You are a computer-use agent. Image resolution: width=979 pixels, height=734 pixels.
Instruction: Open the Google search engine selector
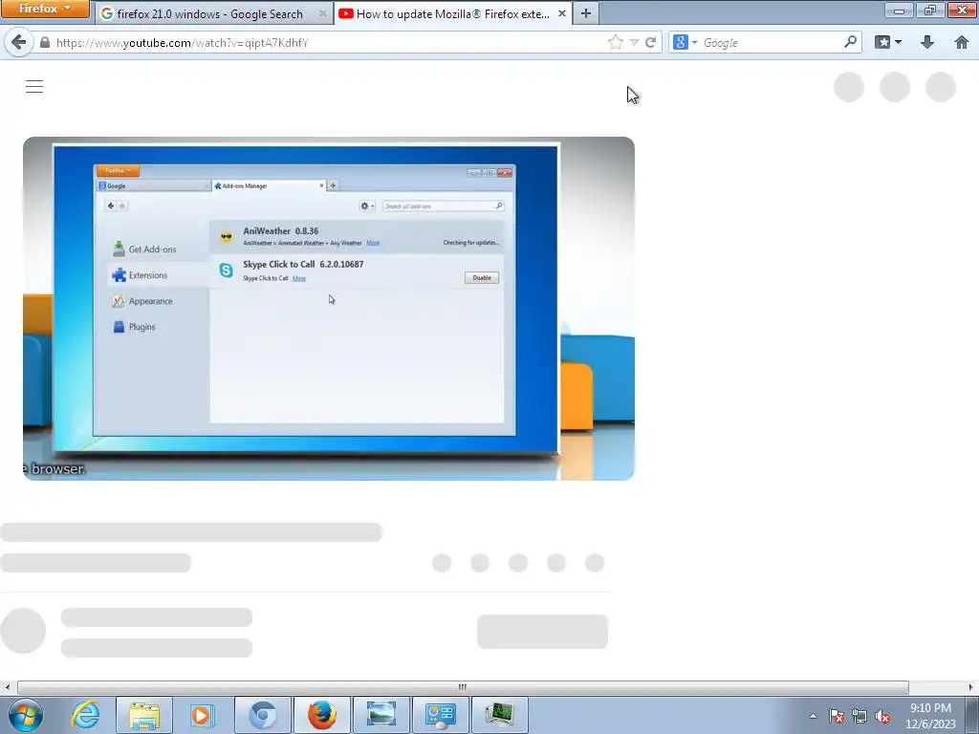click(685, 42)
